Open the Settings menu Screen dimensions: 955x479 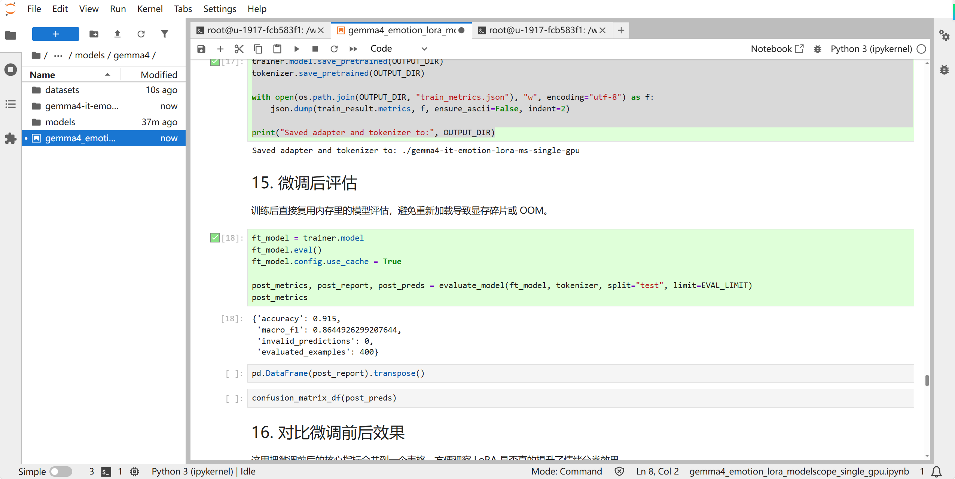tap(220, 9)
